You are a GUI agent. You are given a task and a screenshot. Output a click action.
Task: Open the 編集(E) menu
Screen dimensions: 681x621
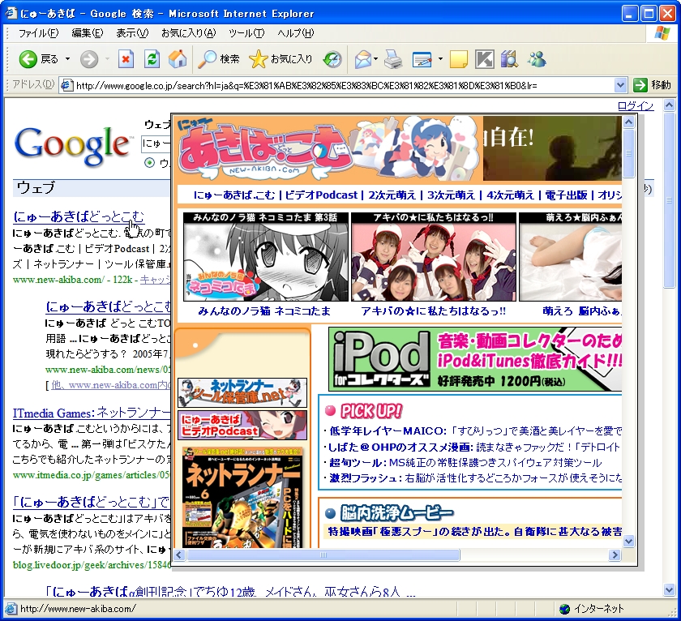pos(88,33)
